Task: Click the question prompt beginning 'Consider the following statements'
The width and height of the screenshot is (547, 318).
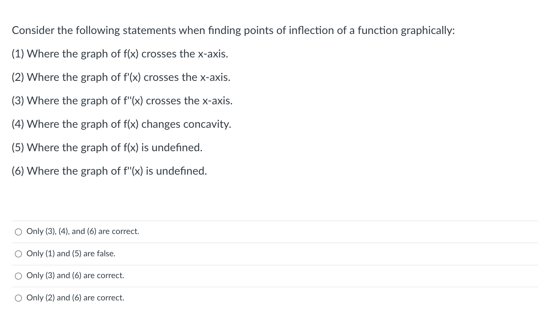Action: (233, 30)
